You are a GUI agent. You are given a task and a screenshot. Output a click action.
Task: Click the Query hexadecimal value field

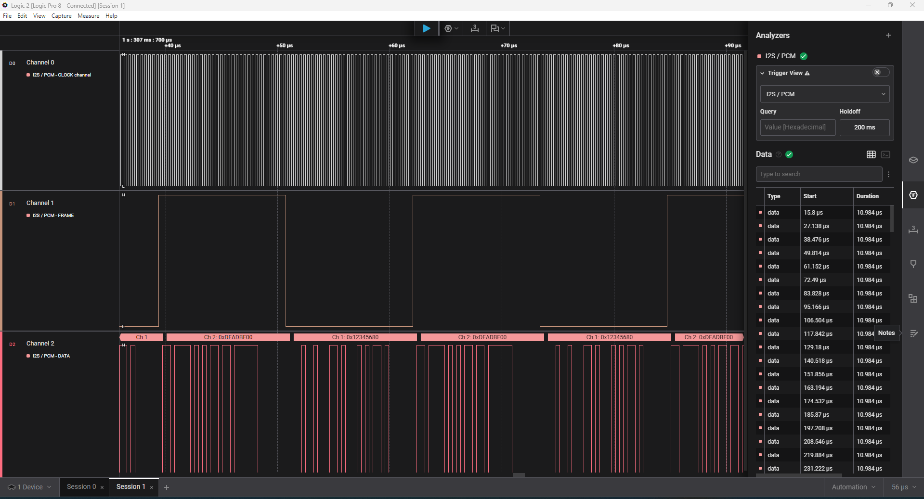pyautogui.click(x=797, y=128)
